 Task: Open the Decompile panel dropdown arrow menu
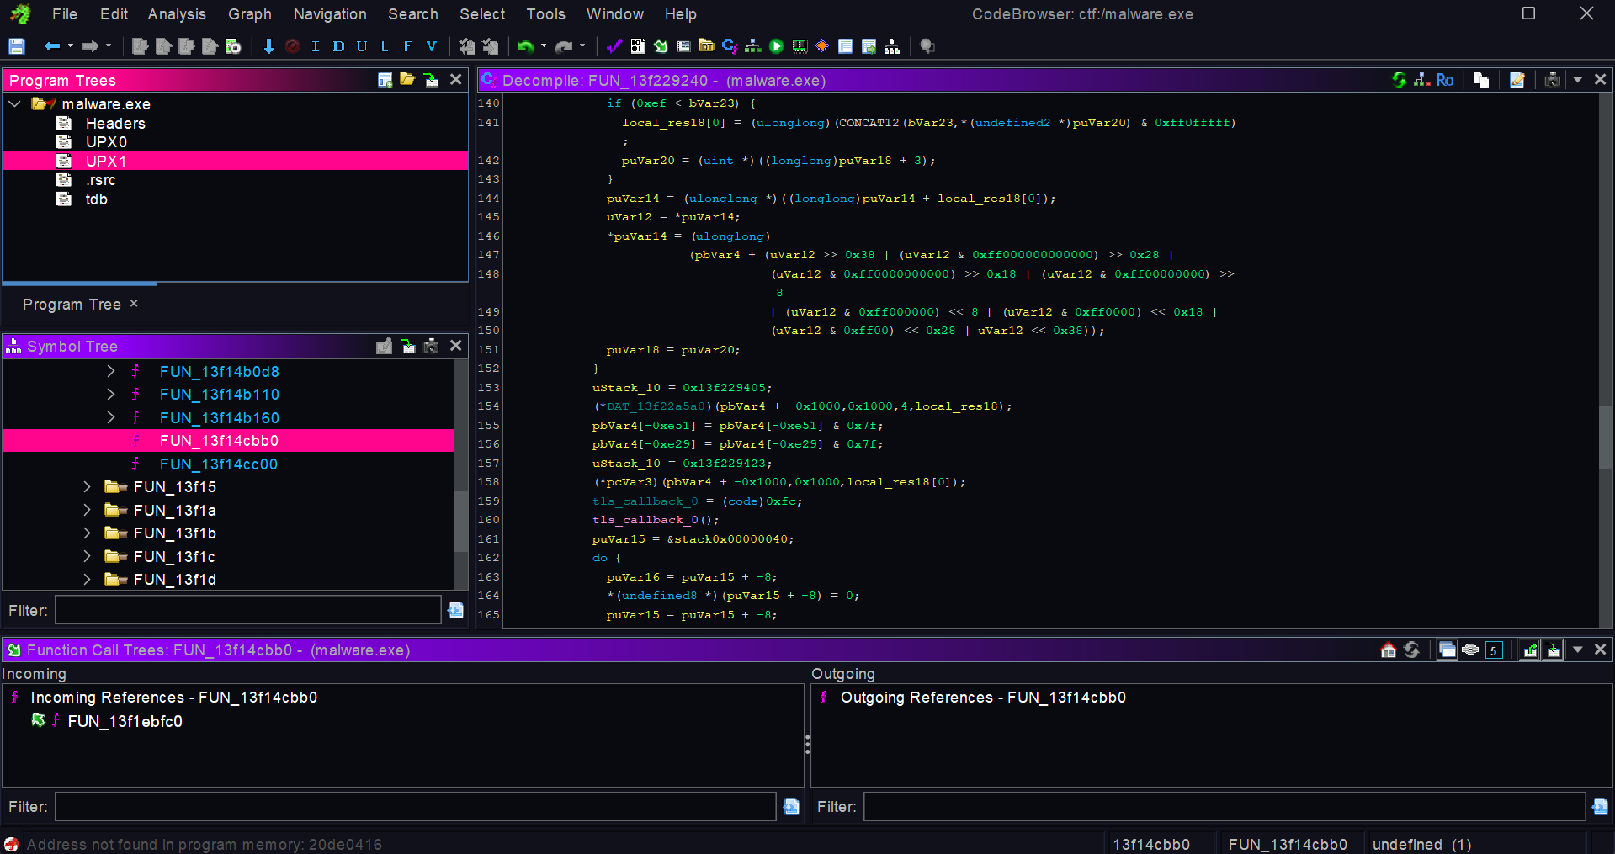tap(1578, 80)
